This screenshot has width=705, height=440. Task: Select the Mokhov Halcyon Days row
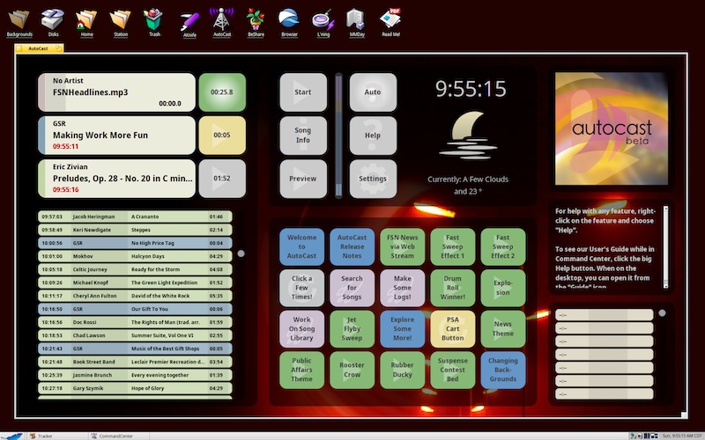(135, 256)
